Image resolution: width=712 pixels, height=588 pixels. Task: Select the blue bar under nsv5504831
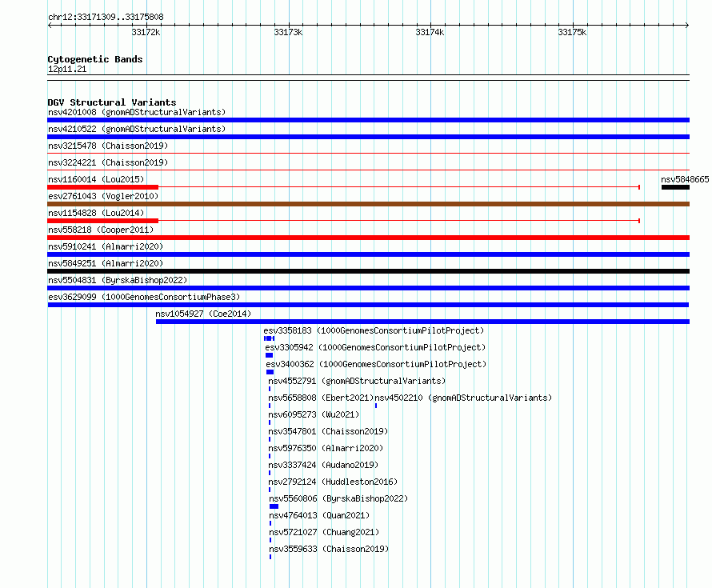tap(368, 288)
